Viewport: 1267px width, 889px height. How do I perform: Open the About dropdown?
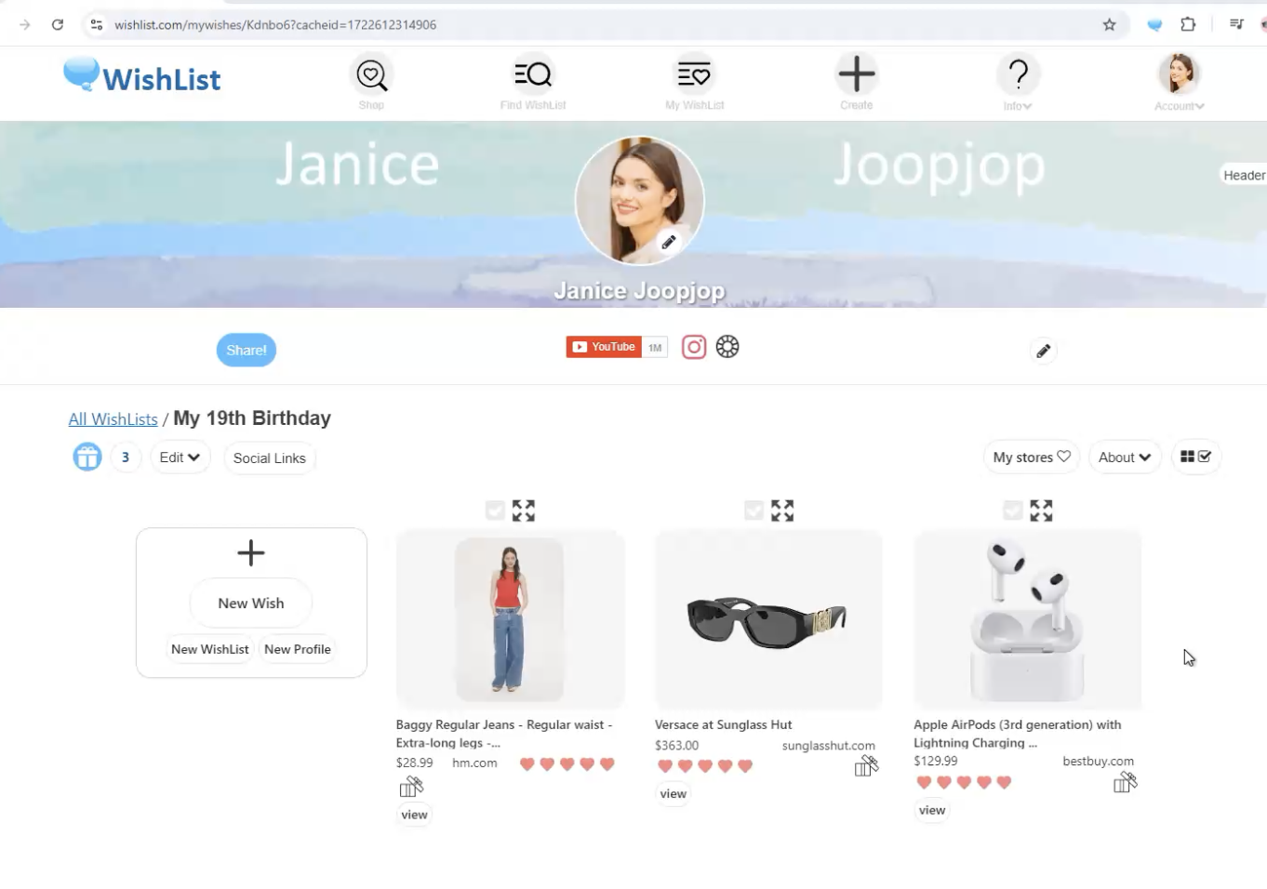click(1124, 458)
